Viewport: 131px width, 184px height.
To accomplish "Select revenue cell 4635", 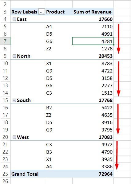I will (93, 115).
